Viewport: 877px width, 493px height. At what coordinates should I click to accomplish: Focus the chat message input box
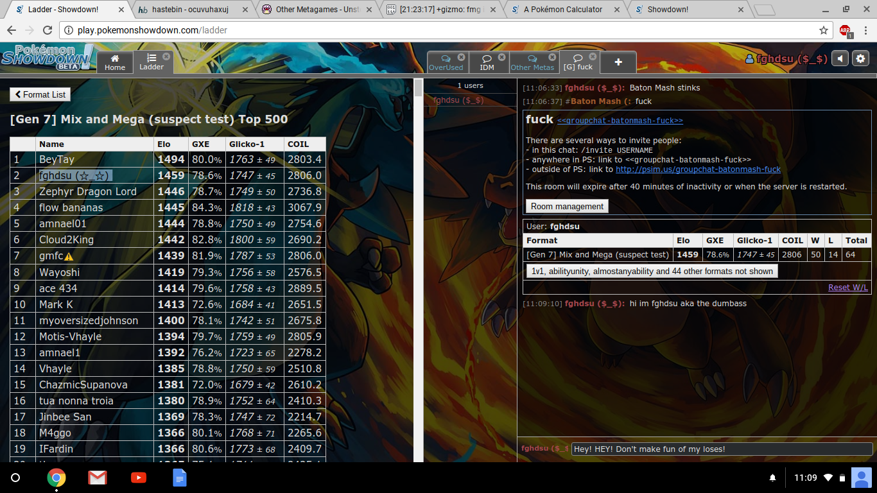[722, 449]
